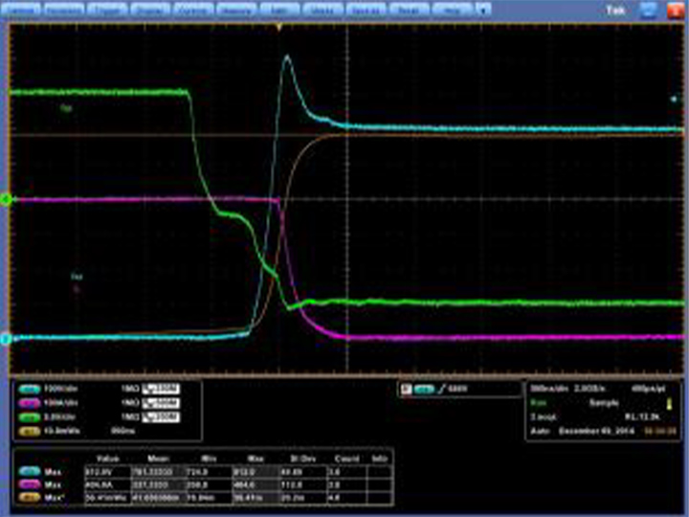Select the magenta channel 2 badge in vertical readout
689x517 pixels.
(30, 403)
